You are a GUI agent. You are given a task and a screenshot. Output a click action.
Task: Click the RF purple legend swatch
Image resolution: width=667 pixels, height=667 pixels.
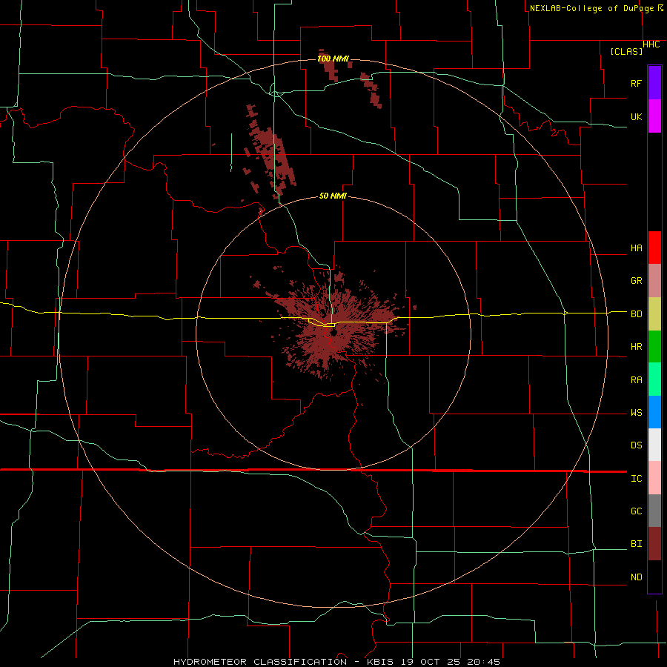point(654,83)
